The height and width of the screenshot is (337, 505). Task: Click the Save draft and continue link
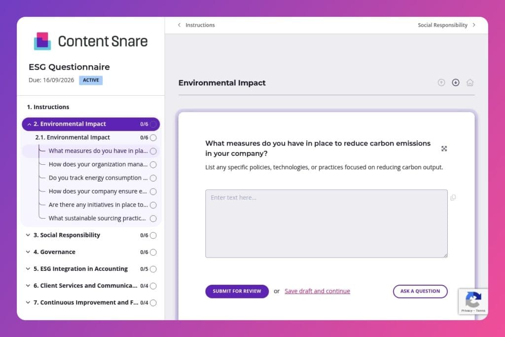[x=317, y=291]
